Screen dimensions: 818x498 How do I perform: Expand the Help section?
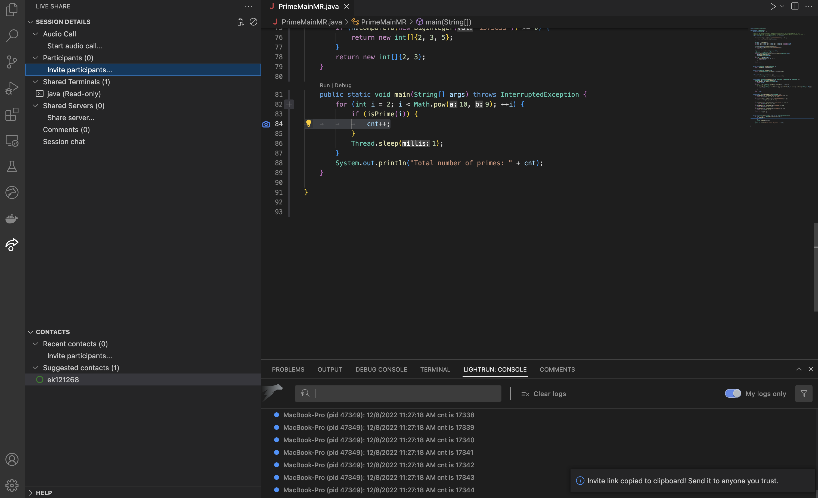point(30,492)
